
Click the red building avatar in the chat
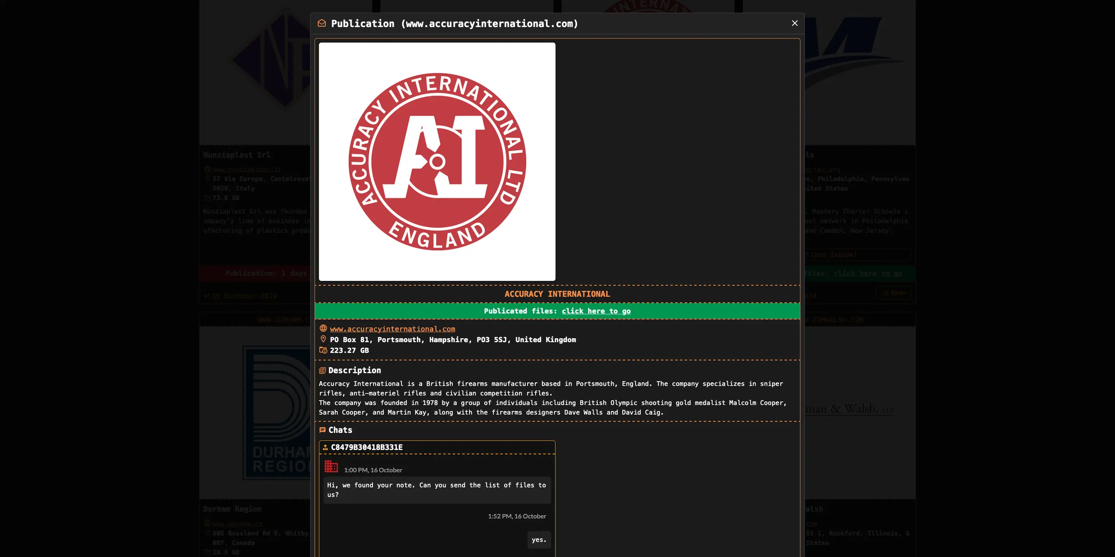click(331, 466)
